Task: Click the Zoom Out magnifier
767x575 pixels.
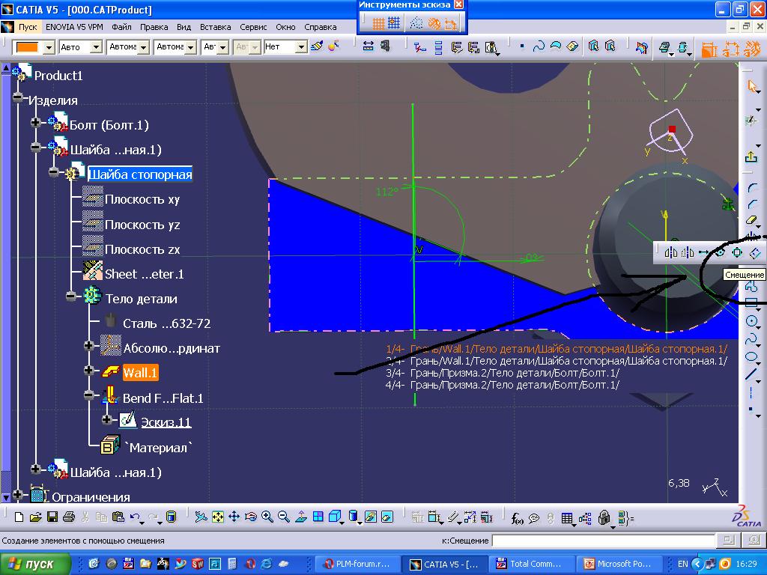Action: 284,517
